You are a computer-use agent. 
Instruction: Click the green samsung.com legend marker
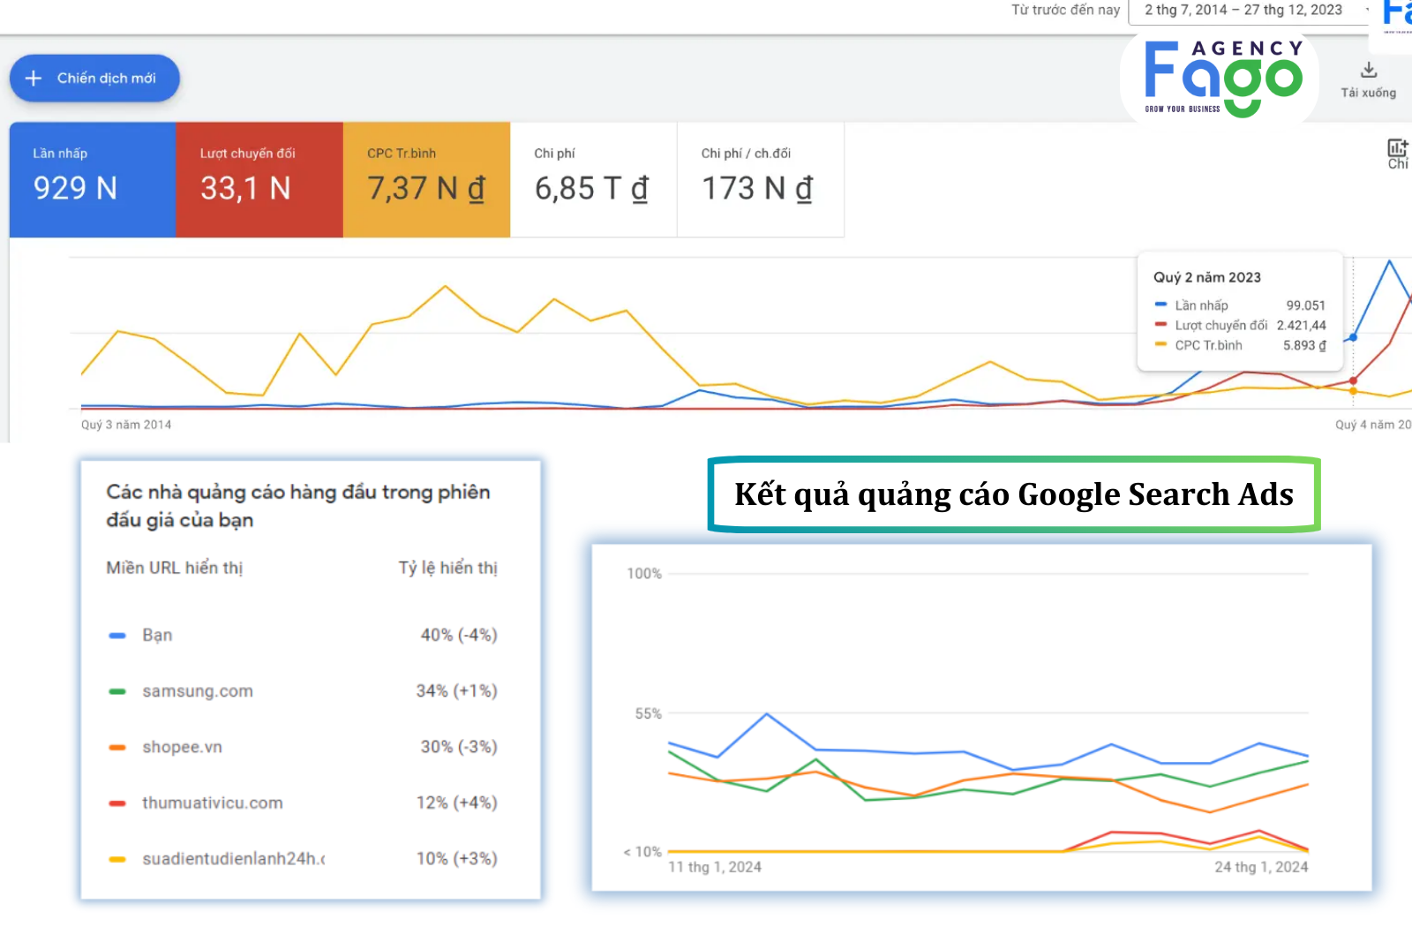[117, 691]
